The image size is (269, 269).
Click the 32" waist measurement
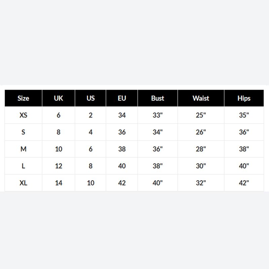click(x=201, y=183)
